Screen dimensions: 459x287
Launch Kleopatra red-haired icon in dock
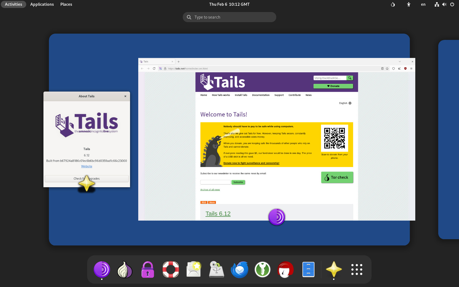(x=286, y=270)
